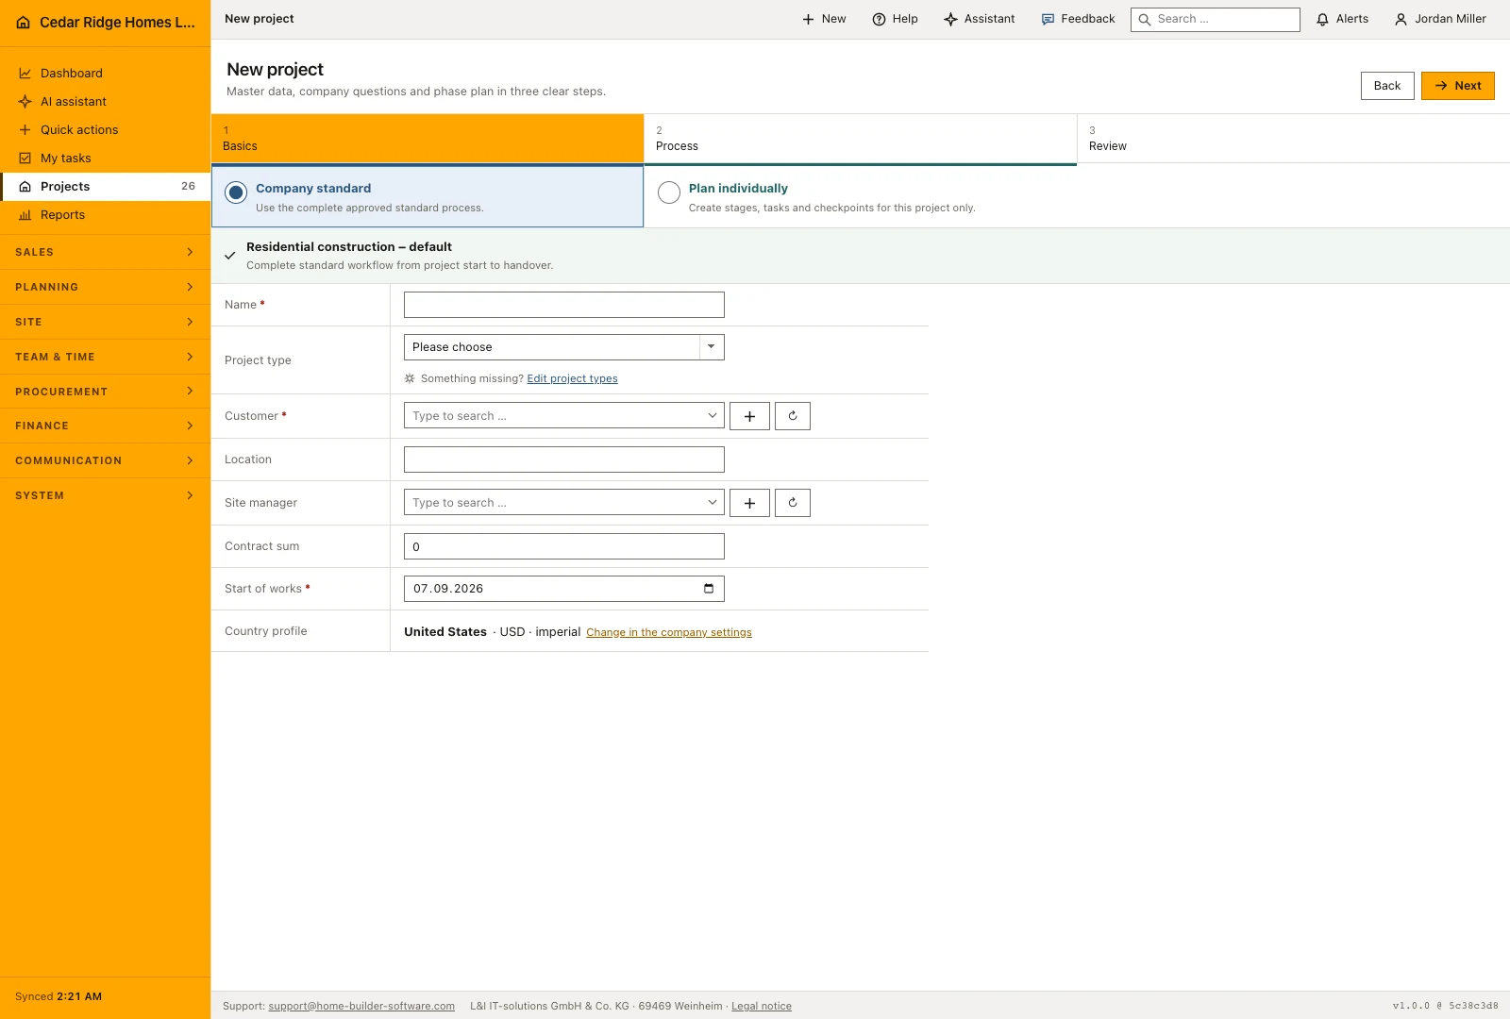
Task: Click the Reports bar chart icon
Action: coord(25,215)
